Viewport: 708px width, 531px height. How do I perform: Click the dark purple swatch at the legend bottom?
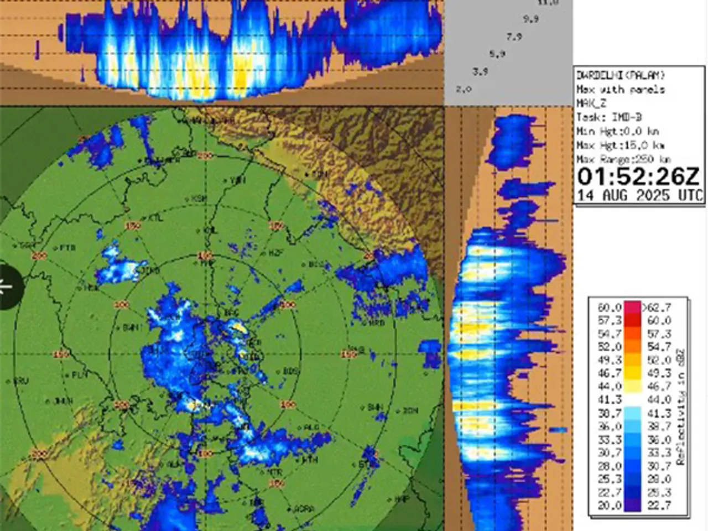(x=632, y=505)
